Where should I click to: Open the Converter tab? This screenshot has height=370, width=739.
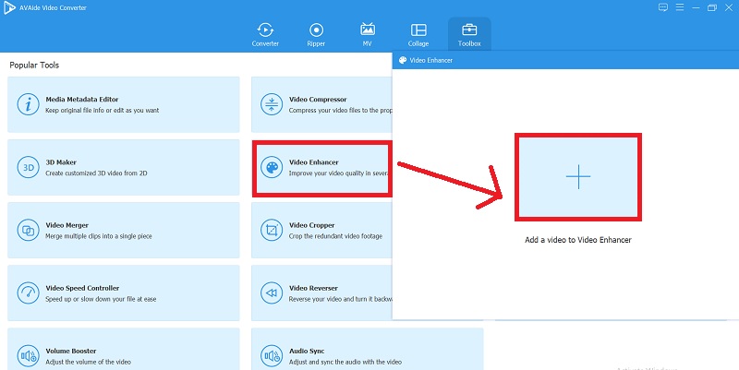point(265,35)
